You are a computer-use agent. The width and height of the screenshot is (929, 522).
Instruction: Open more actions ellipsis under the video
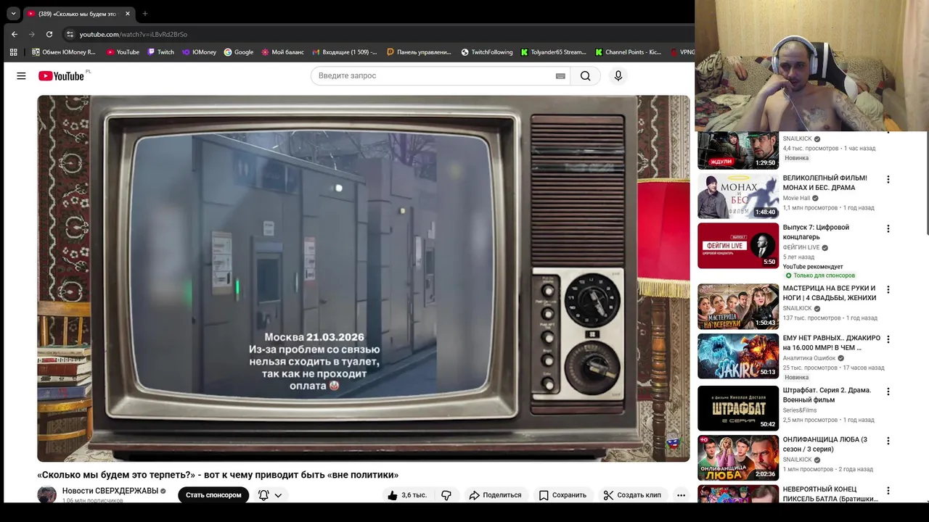point(681,495)
